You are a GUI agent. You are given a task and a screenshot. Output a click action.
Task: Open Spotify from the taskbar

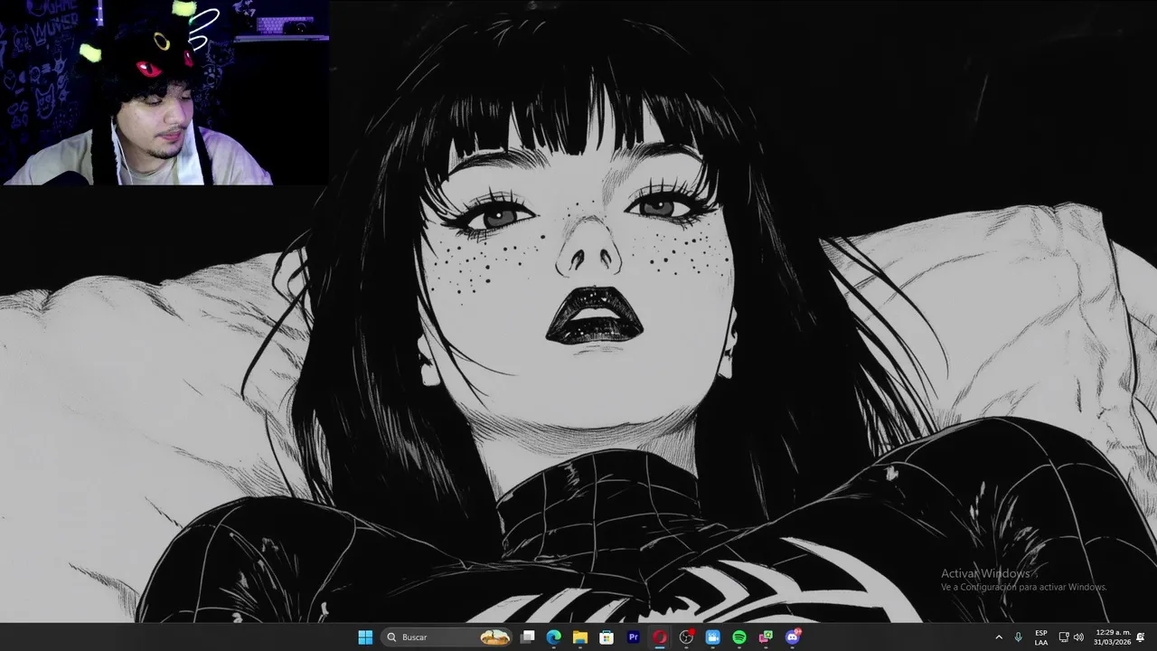(x=739, y=637)
